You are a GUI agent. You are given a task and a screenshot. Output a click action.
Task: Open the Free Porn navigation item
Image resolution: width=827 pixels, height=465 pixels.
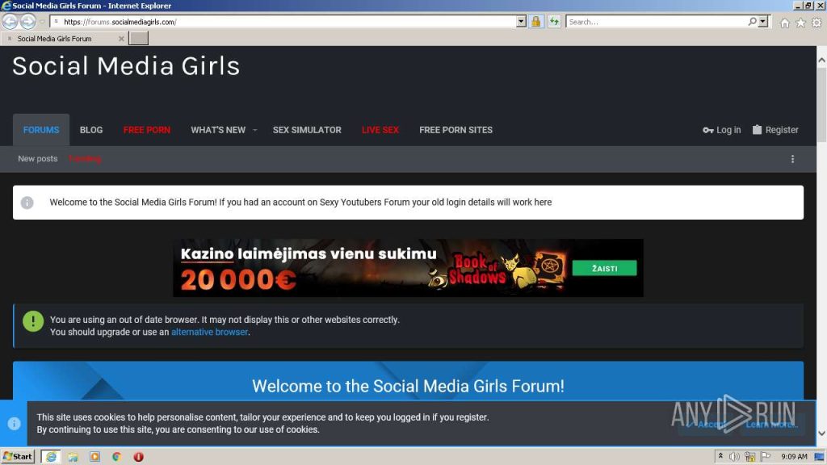point(147,130)
